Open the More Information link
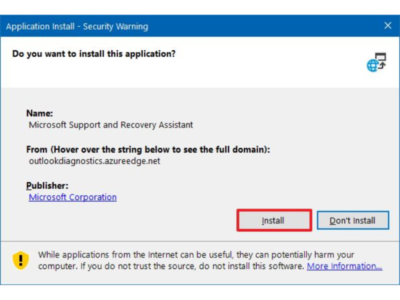Image resolution: width=400 pixels, height=300 pixels. 344,266
